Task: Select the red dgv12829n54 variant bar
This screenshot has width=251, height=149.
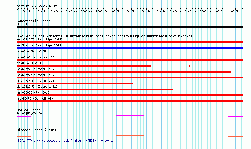Action: 95,89
